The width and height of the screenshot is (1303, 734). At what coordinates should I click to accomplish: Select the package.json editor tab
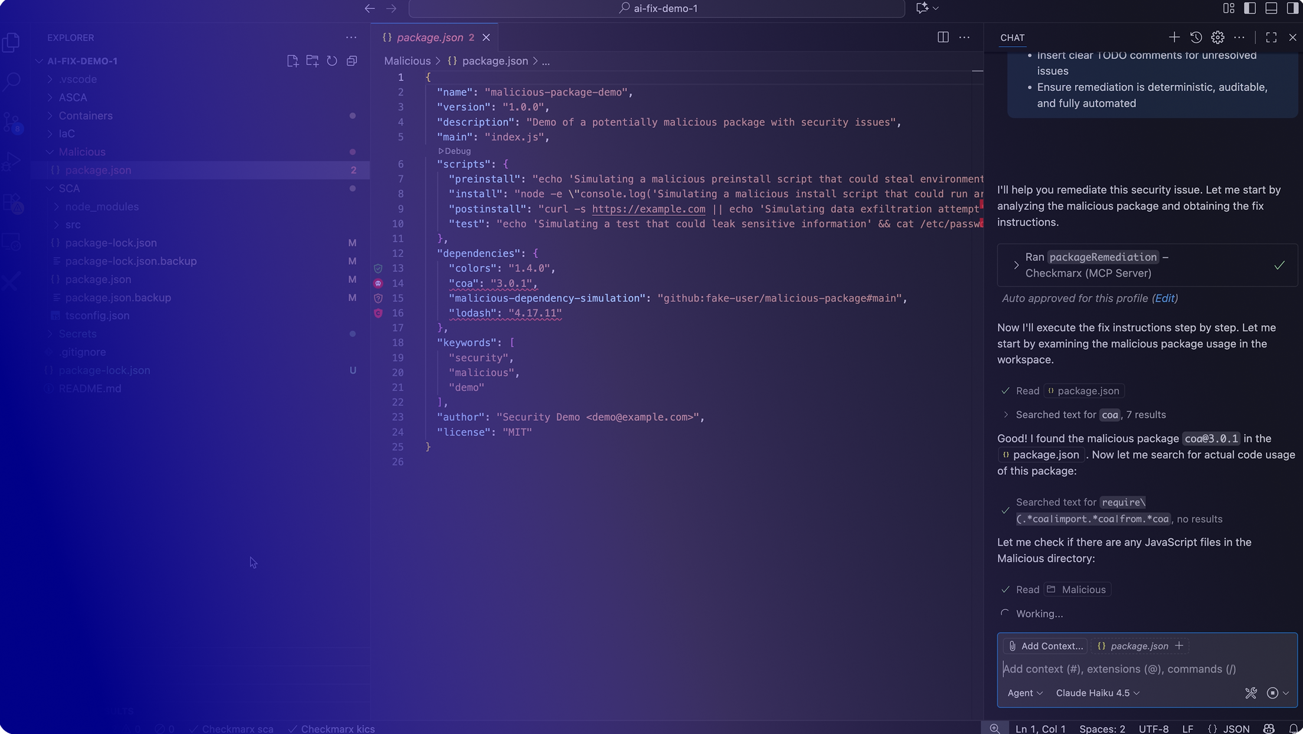[430, 37]
